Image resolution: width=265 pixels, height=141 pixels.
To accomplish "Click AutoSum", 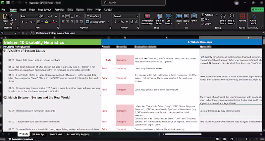I will [208, 15].
